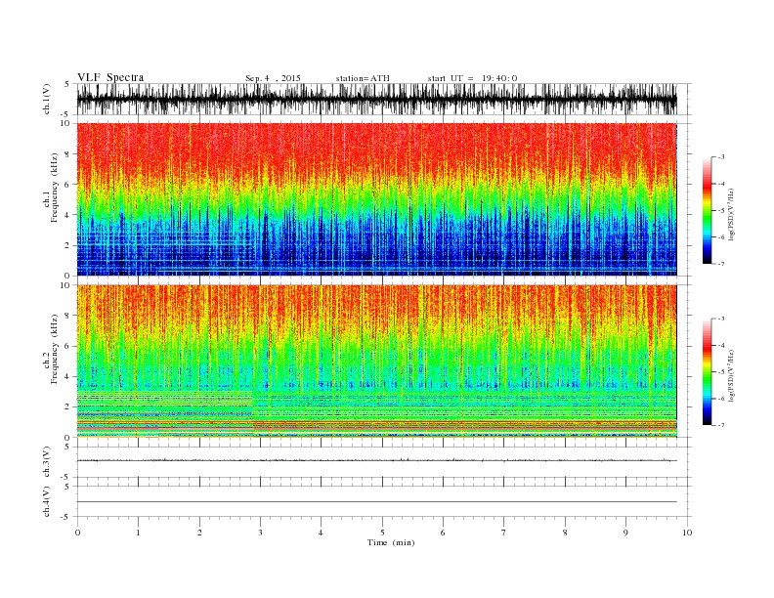This screenshot has width=774, height=598.
Task: Click time axis tick label "0"
Action: [77, 533]
